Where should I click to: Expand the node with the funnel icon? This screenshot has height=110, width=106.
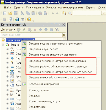7,76
